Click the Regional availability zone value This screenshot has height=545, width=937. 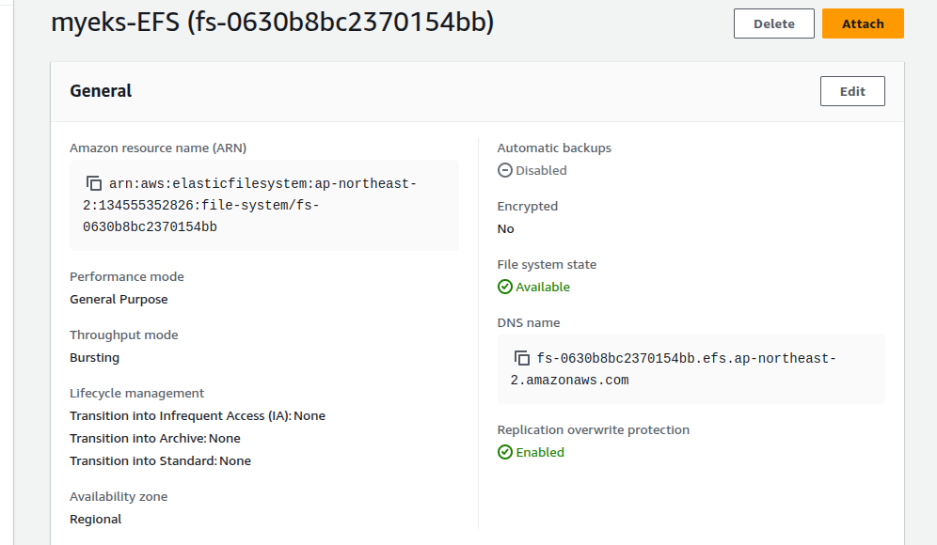coord(96,519)
